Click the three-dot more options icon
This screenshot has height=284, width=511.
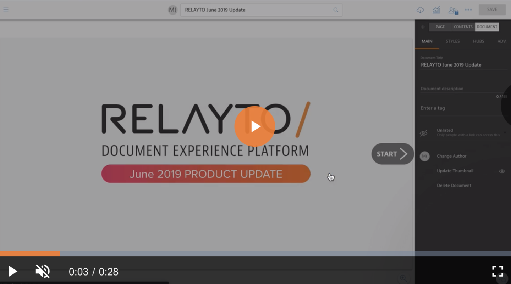point(468,10)
